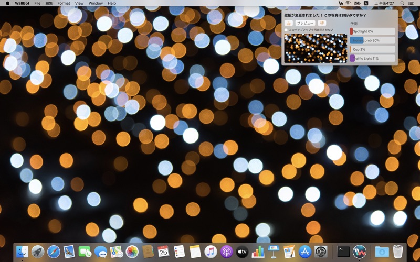Open the Mail stamp icon in Dock
The width and height of the screenshot is (420, 262).
point(69,252)
